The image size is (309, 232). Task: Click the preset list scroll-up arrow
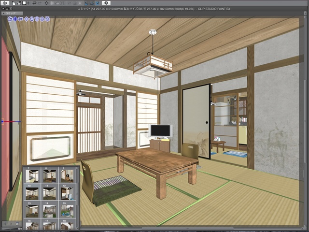tap(77, 168)
